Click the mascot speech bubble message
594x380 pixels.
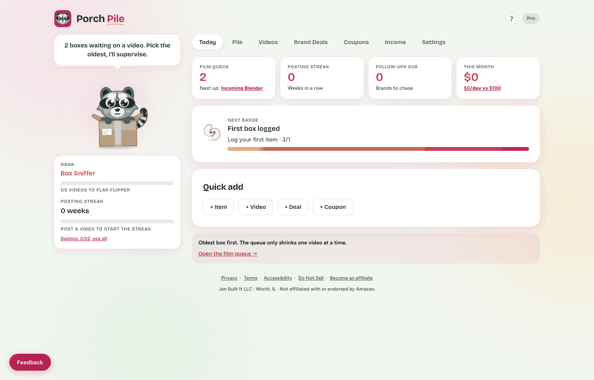[117, 50]
